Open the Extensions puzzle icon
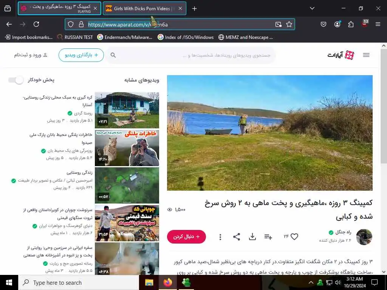This screenshot has width=387, height=290. [351, 24]
